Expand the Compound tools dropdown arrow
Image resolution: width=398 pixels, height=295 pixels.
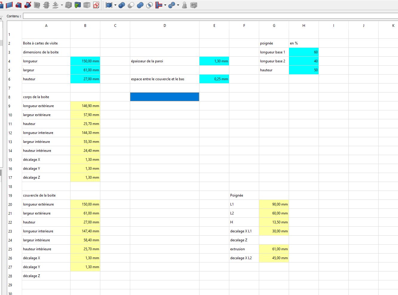pyautogui.click(x=115, y=5)
